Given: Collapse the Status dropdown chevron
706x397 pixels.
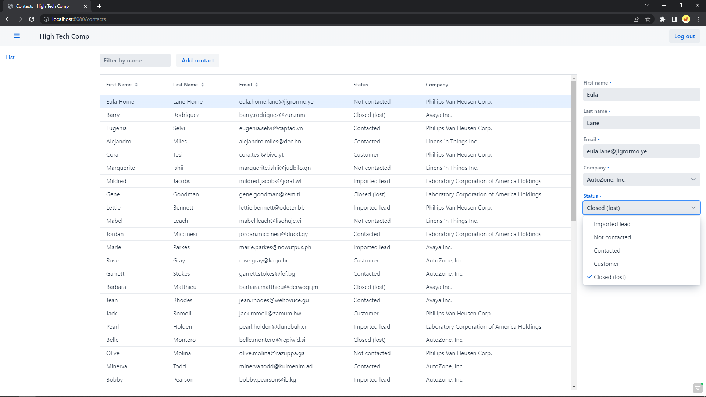Looking at the screenshot, I should (693, 207).
